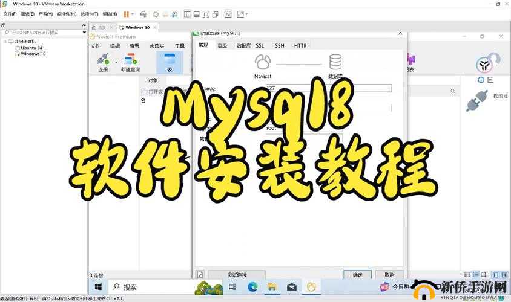Collapse the 我的计算机 tree node
Viewport: 511px width, 302px height.
tap(5, 42)
